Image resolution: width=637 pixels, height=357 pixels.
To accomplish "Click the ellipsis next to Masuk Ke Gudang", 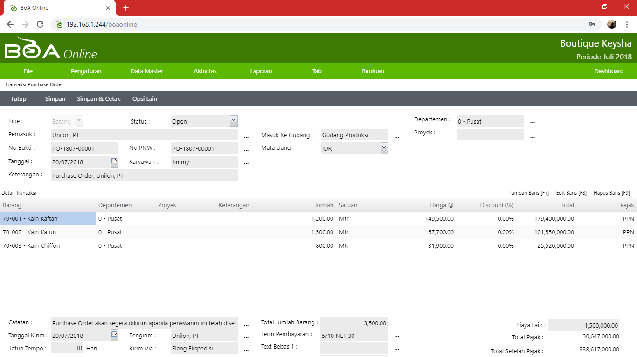I will [x=397, y=136].
